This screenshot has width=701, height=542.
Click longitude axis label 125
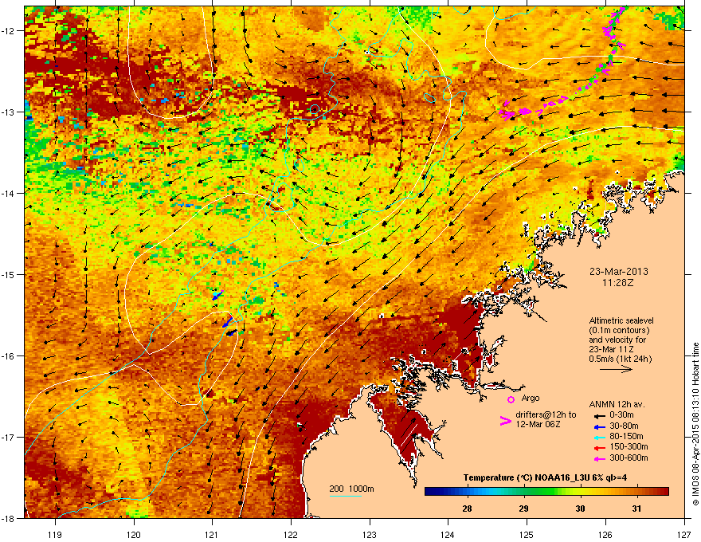coord(527,534)
